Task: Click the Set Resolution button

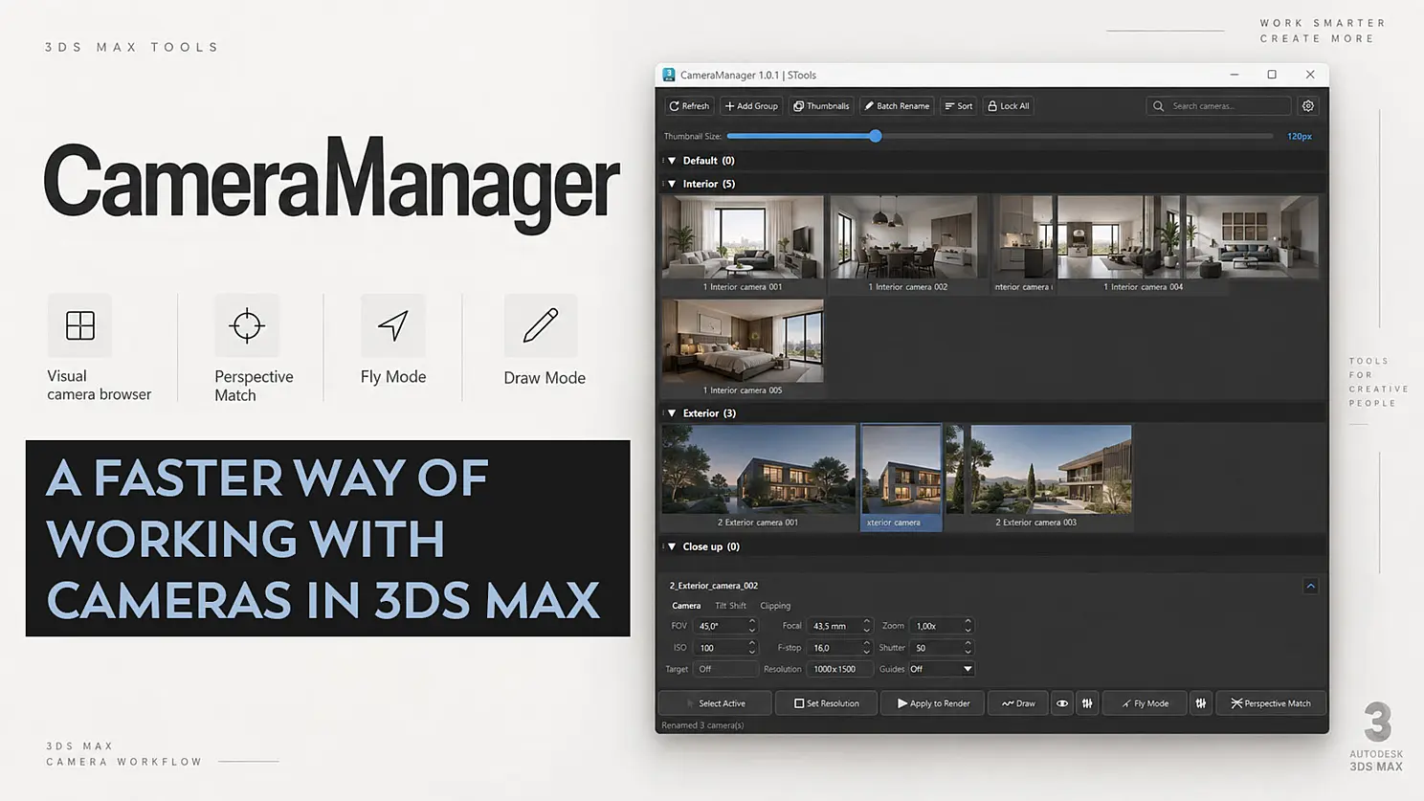Action: 826,703
